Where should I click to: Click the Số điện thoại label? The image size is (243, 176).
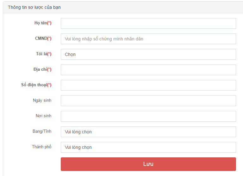coord(36,85)
